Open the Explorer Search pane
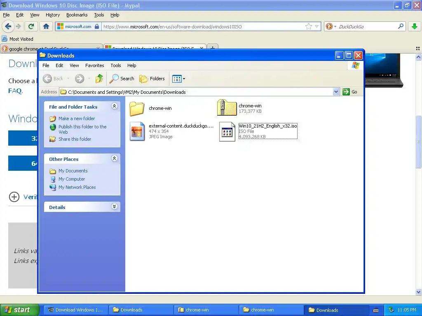This screenshot has width=422, height=316. 122,79
